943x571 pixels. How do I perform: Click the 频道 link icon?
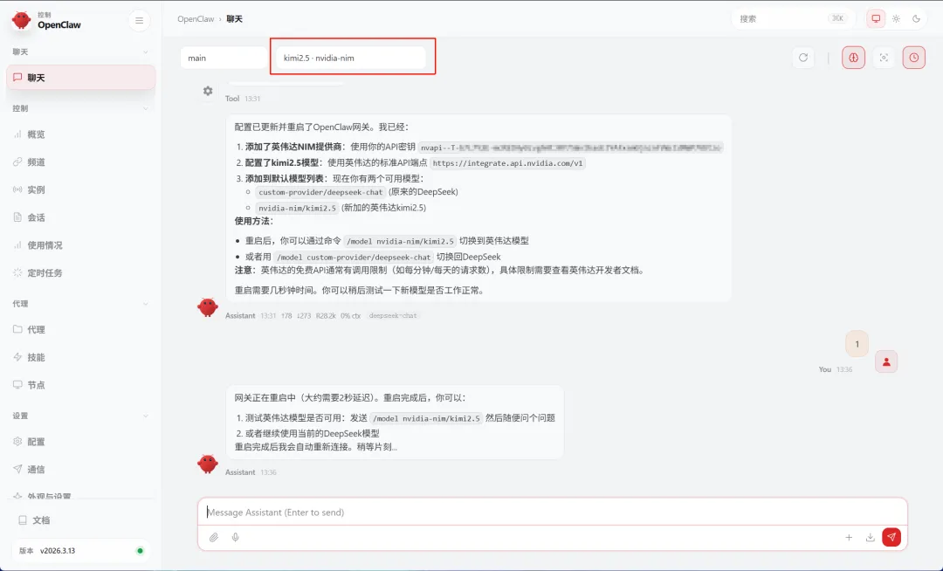coord(17,162)
